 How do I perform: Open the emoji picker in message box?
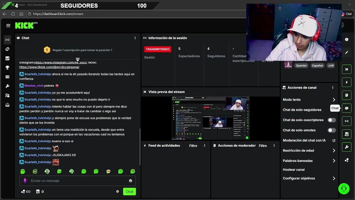[131, 181]
